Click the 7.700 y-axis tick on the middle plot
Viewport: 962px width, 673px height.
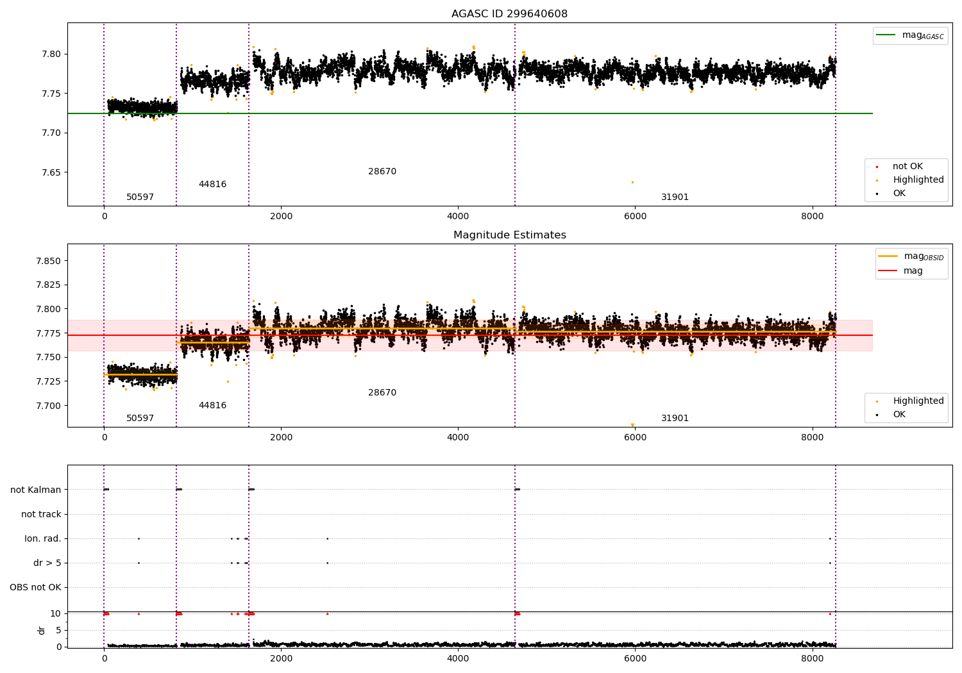48,406
